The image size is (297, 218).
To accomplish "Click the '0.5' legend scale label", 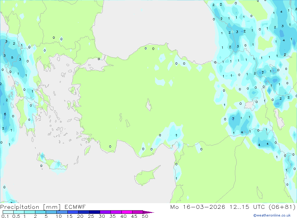I will [x=16, y=216].
